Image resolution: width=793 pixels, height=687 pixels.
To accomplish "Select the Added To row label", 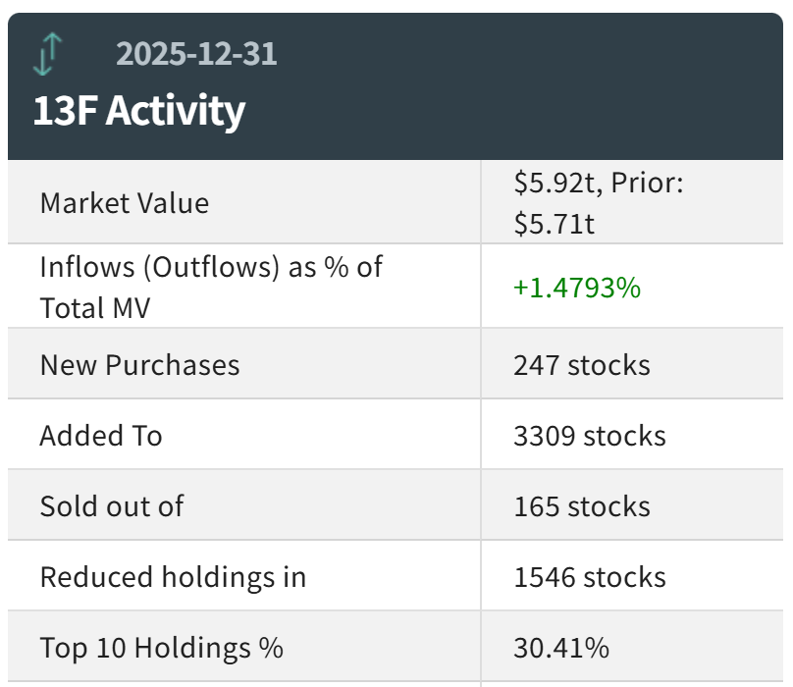I will point(101,435).
